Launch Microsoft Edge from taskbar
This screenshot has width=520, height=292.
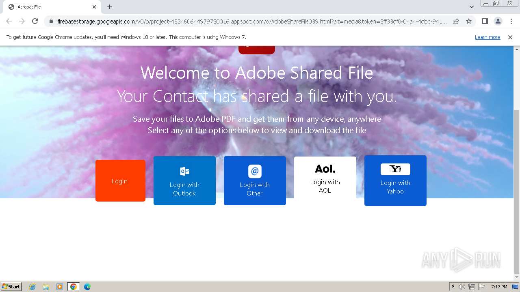[87, 287]
